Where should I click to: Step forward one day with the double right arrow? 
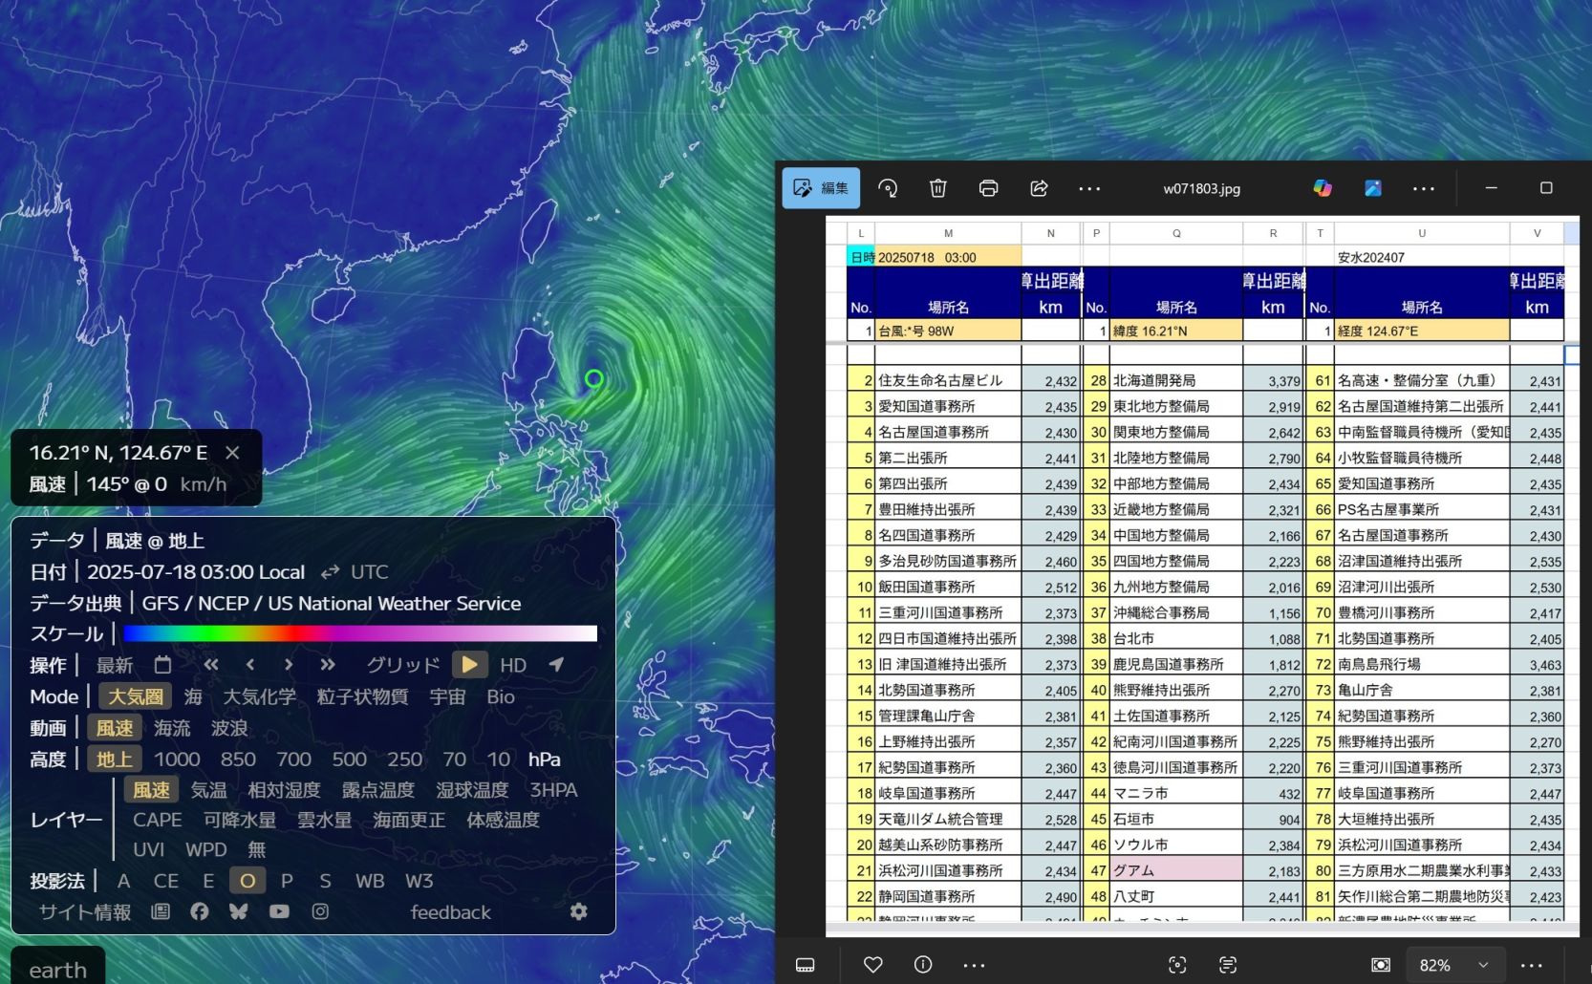pos(328,664)
